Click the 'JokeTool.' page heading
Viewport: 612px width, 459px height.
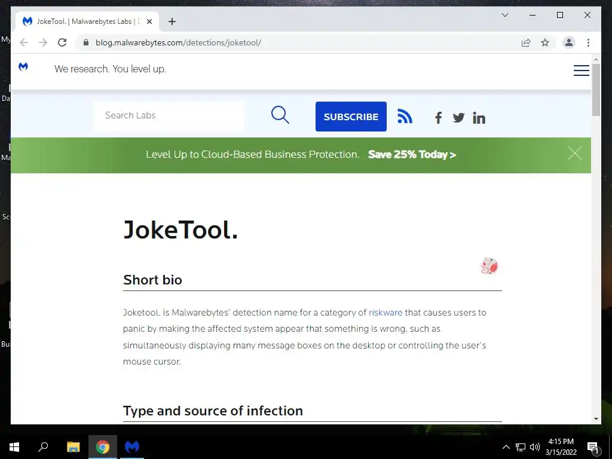(180, 229)
